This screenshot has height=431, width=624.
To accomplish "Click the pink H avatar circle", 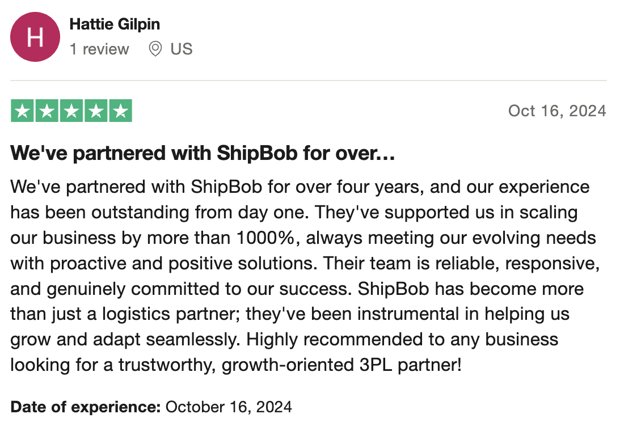I will 35,37.
